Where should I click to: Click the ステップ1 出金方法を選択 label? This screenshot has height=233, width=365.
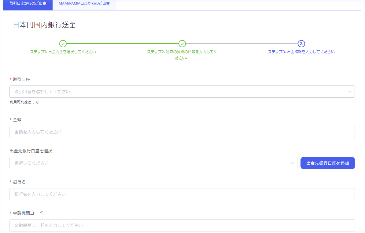coord(63,52)
